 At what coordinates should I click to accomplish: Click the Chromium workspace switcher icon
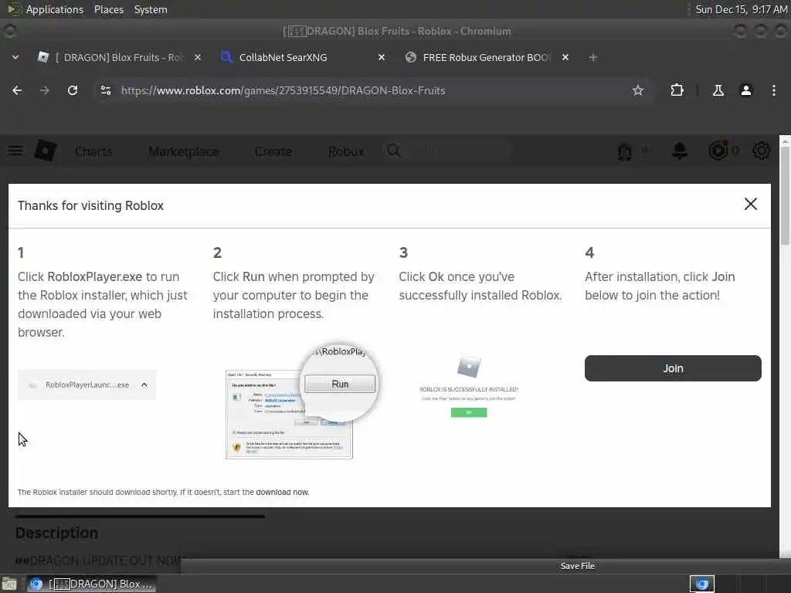pyautogui.click(x=701, y=584)
